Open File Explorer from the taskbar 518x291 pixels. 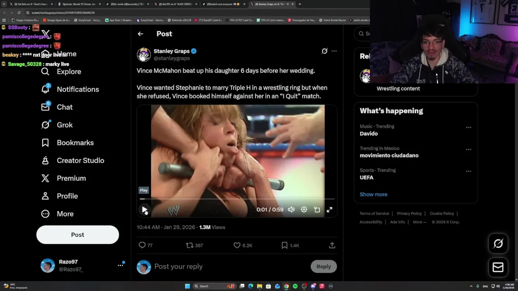pos(259,286)
